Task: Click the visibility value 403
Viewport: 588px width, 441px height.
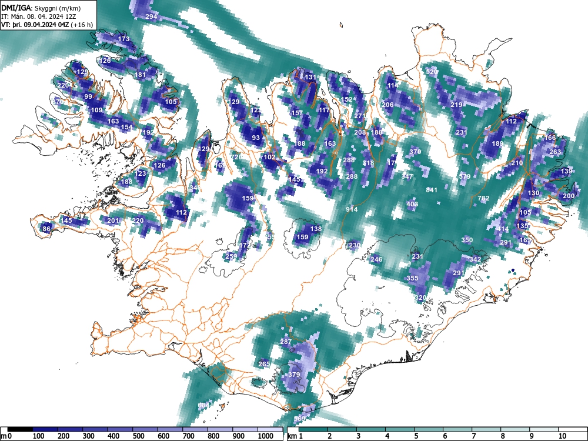Action: 412,204
